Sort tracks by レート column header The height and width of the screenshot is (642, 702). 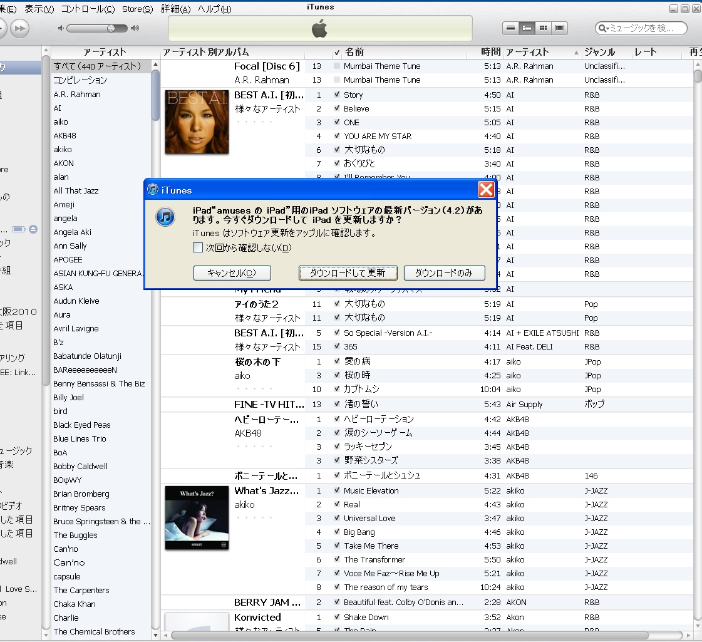[657, 53]
